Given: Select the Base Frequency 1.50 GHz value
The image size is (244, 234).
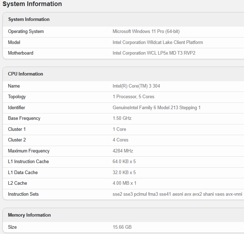Looking at the screenshot, I should pos(122,118).
